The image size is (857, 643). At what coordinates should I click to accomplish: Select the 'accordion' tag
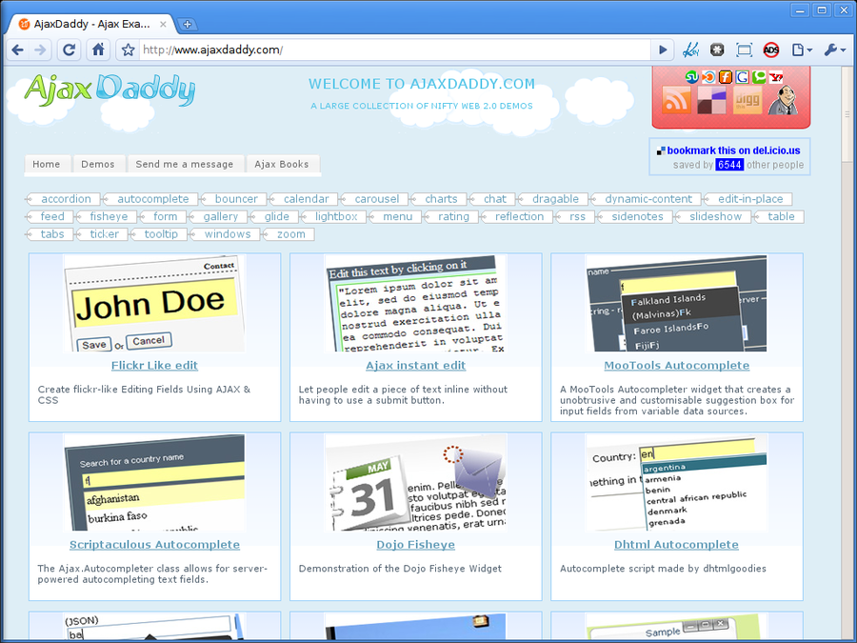pos(64,199)
